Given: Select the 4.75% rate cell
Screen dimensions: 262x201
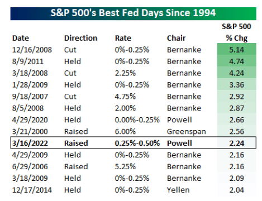Looking at the screenshot, I should click(125, 97).
